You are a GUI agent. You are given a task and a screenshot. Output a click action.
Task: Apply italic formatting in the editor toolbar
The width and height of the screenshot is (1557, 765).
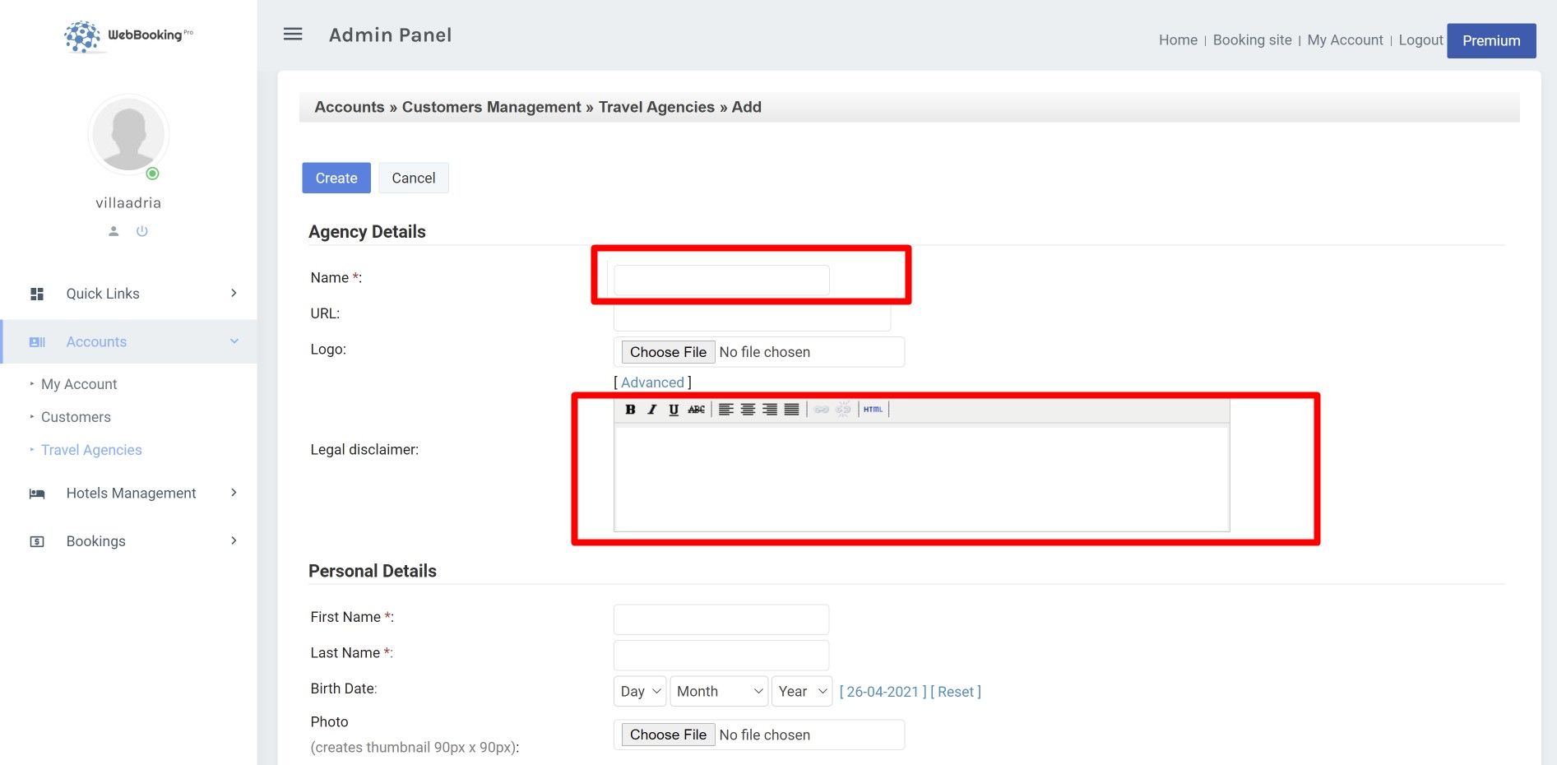point(651,410)
